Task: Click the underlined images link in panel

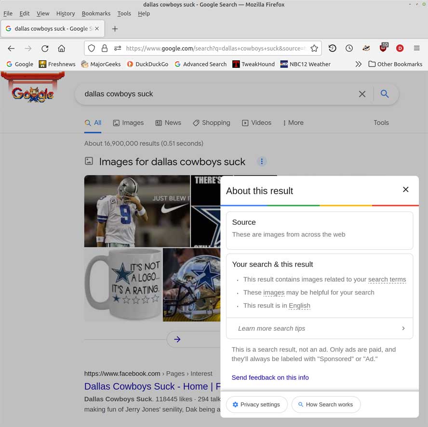Action: [x=274, y=293]
